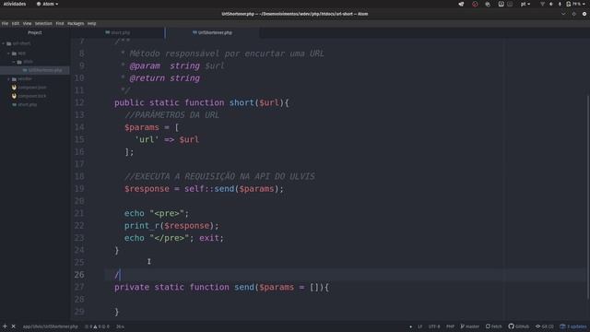Image resolution: width=590 pixels, height=332 pixels.
Task: Open the Edit menu
Action: tap(16, 23)
